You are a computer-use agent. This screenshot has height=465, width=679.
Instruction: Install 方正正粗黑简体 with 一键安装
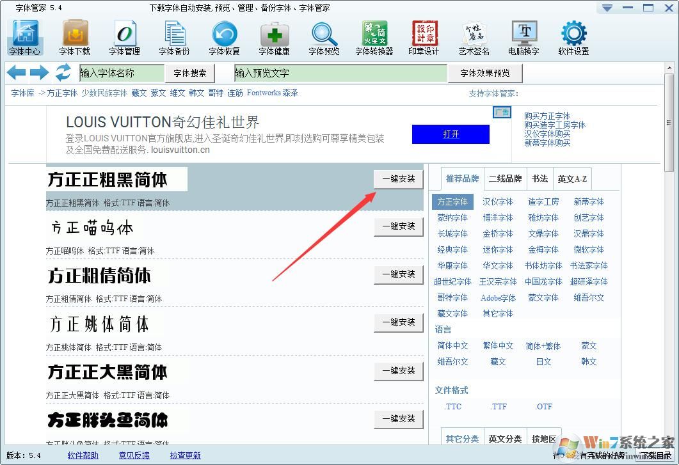pos(398,180)
